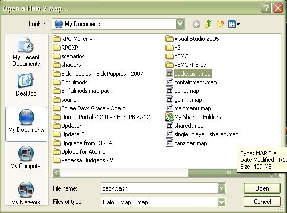Select the Visual Studio 2005 folder icon
This screenshot has height=213, width=287.
click(170, 39)
